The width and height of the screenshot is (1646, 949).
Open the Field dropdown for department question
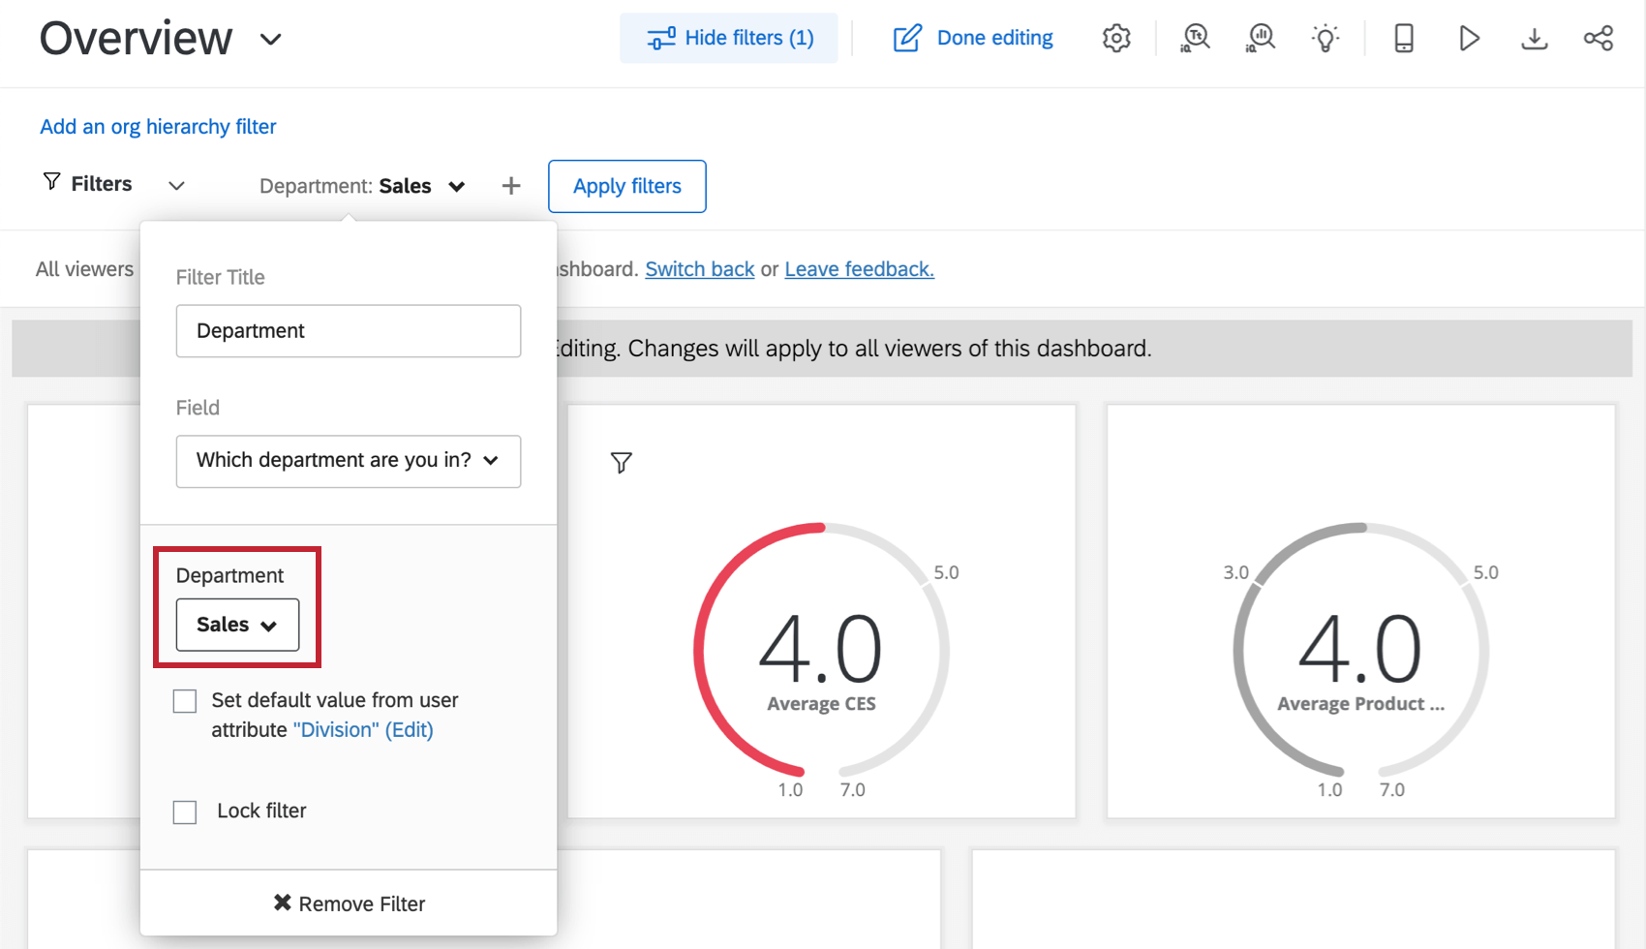348,461
